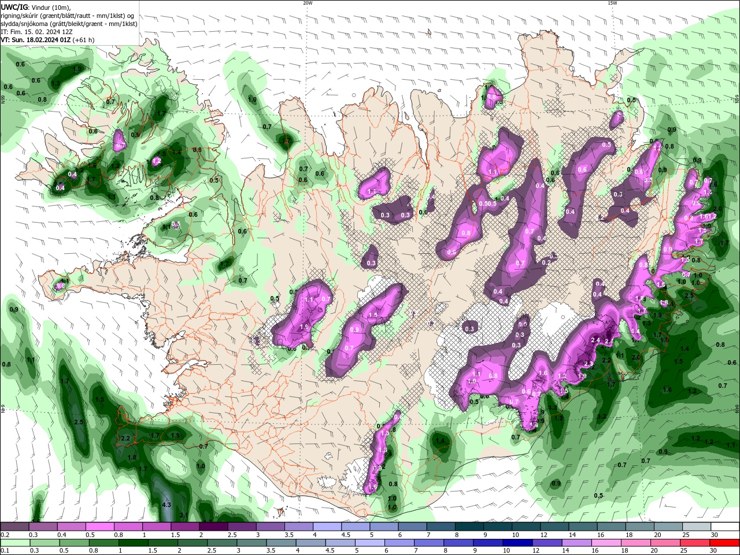Click the '0.1' label under the rain scale
This screenshot has height=555, width=740.
point(5,551)
